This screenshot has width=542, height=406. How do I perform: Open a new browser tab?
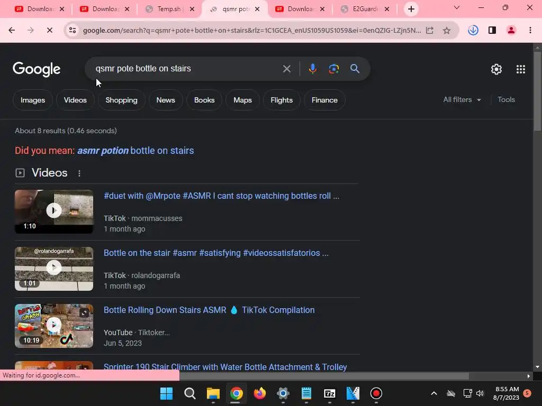pyautogui.click(x=411, y=9)
